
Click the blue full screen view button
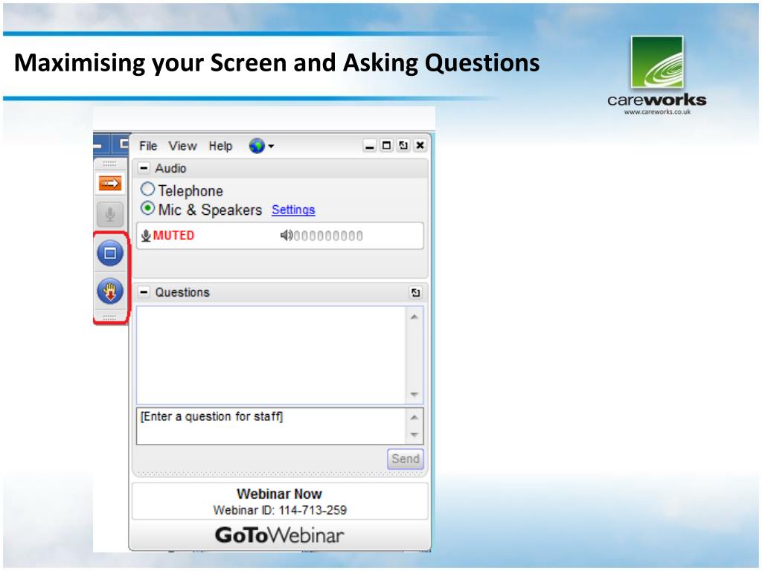[x=110, y=253]
